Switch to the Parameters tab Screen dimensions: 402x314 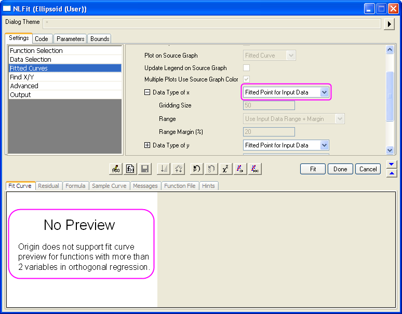point(70,39)
